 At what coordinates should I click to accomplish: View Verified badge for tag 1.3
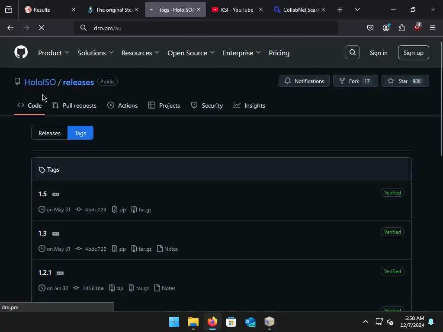[392, 232]
